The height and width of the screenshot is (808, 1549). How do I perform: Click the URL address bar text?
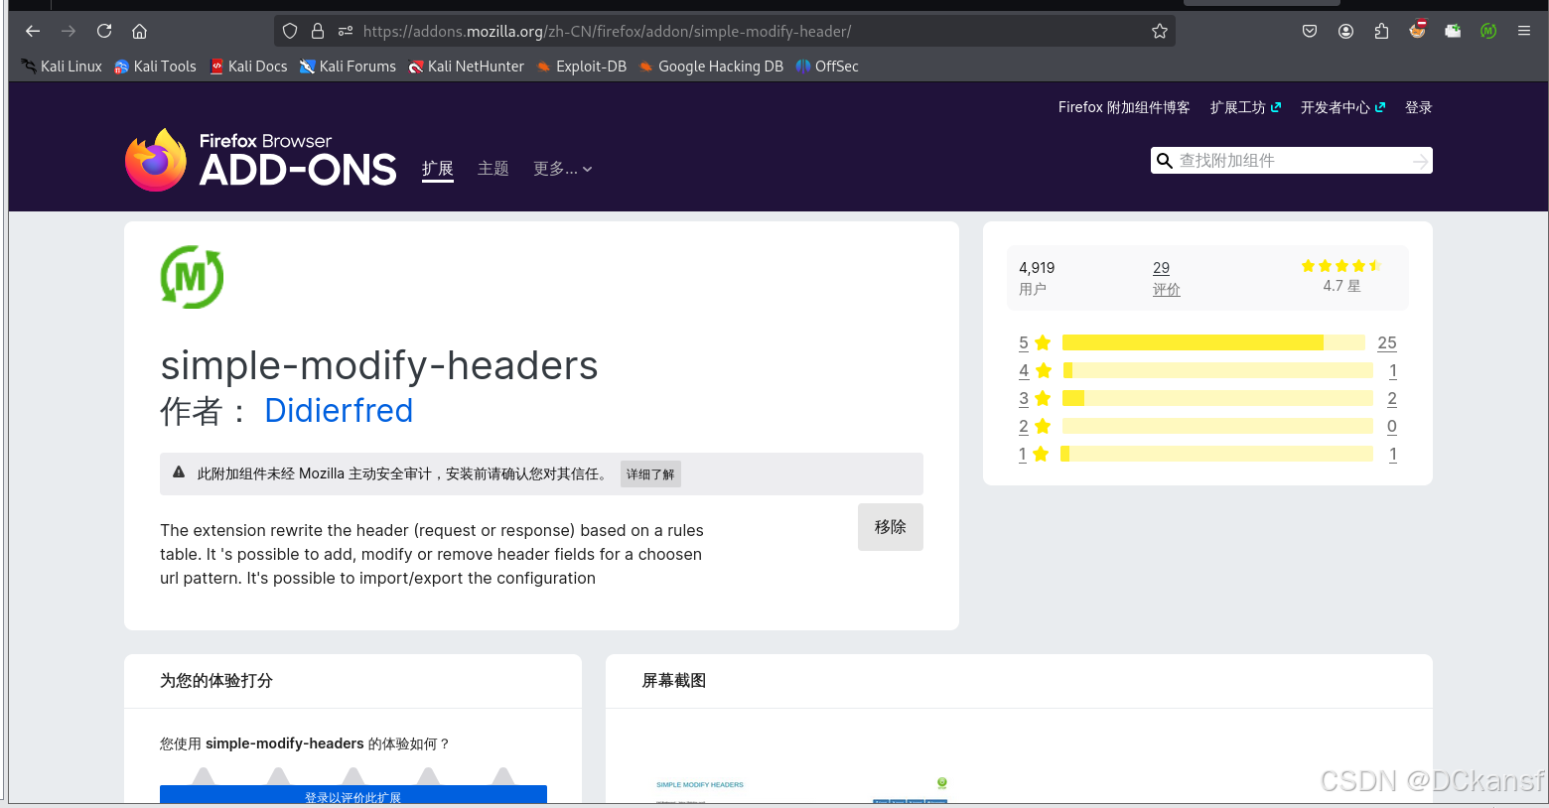coord(607,31)
